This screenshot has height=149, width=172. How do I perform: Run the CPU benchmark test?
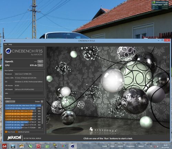click(40, 65)
